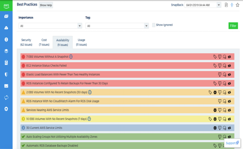
Task: Toggle ignore eye on 10 EBS Volumes (7 days) row
Action: point(229,119)
